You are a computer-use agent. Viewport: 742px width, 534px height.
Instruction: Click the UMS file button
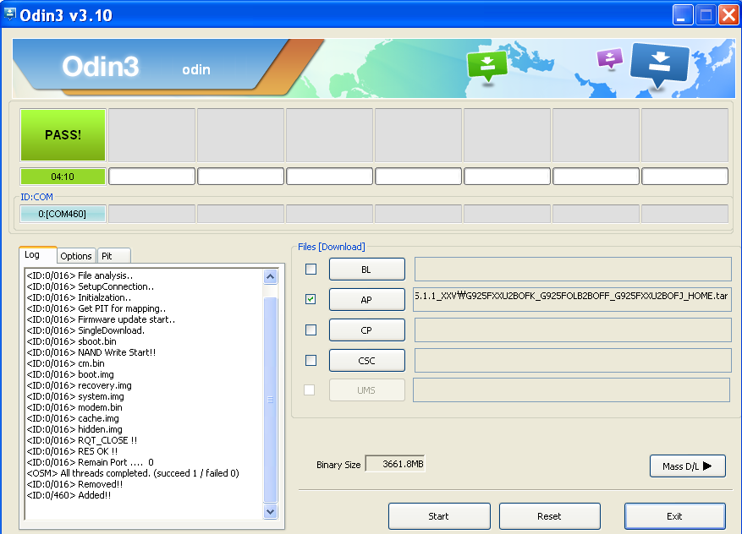pyautogui.click(x=366, y=390)
